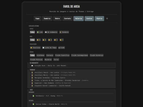The image size is (143, 107).
Task: Click the 2025 group heading
Action: [31, 90]
